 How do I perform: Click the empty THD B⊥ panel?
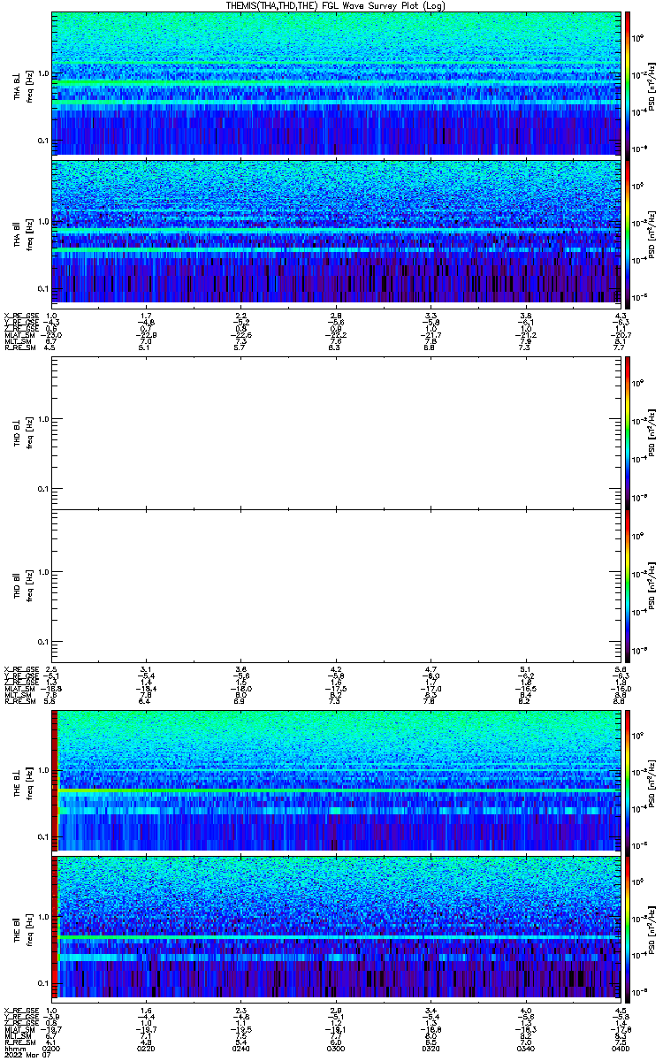pyautogui.click(x=337, y=432)
